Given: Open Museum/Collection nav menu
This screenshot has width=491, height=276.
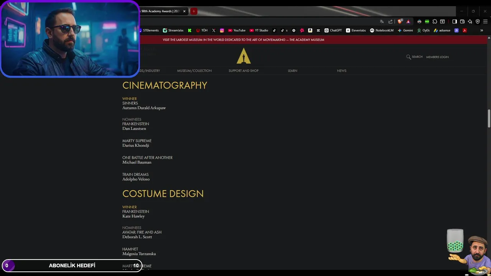Looking at the screenshot, I should 194,71.
